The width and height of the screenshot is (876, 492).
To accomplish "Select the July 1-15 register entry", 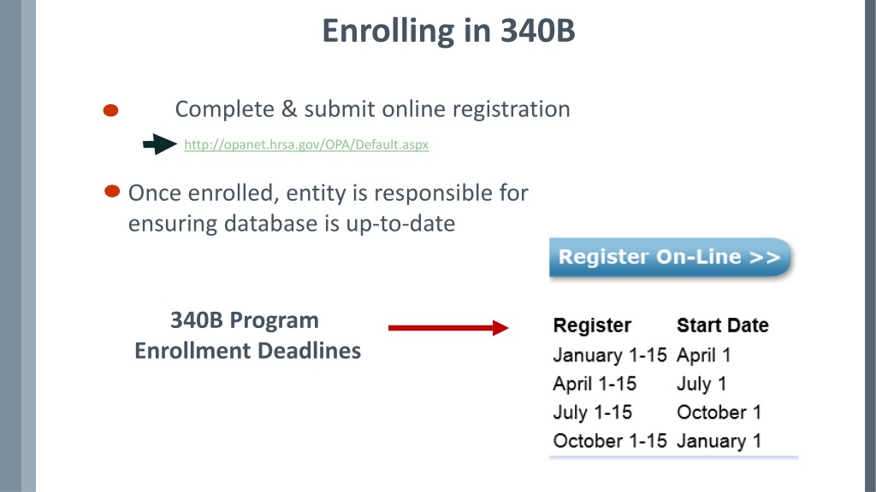I will point(593,413).
